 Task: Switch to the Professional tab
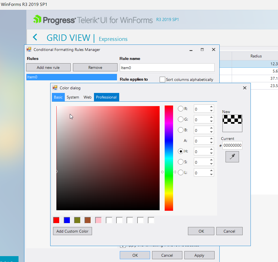[x=106, y=97]
